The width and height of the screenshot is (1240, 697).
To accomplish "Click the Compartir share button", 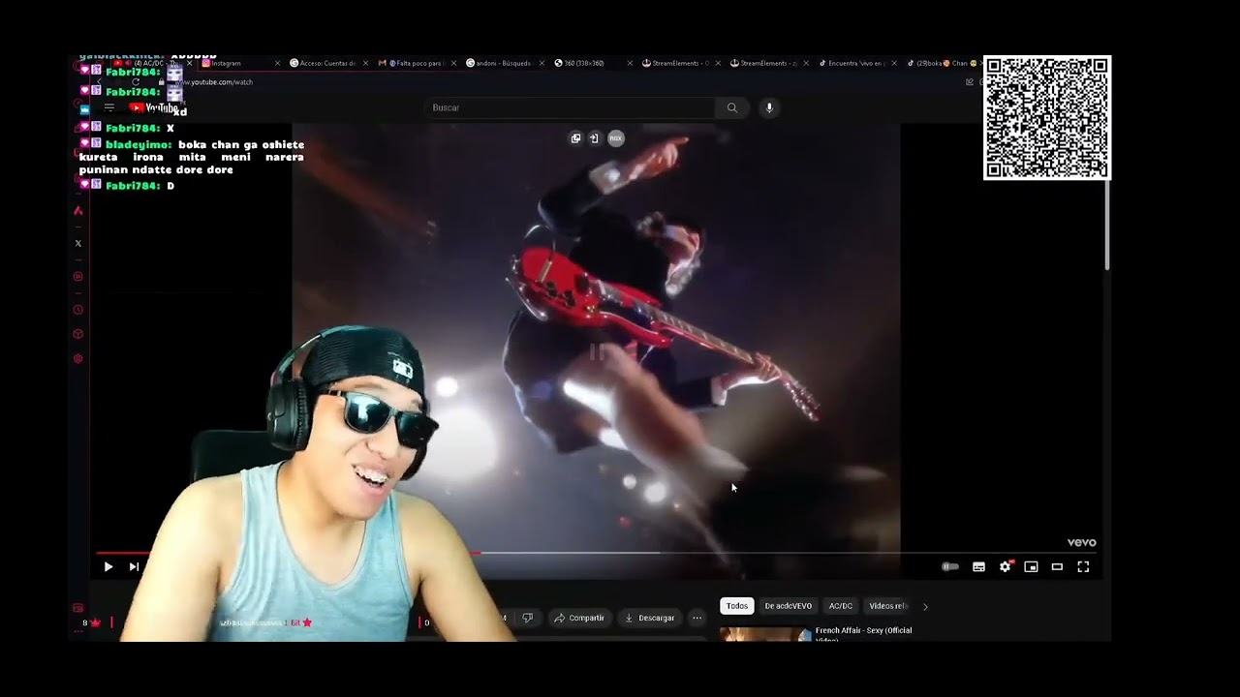I will tap(578, 618).
